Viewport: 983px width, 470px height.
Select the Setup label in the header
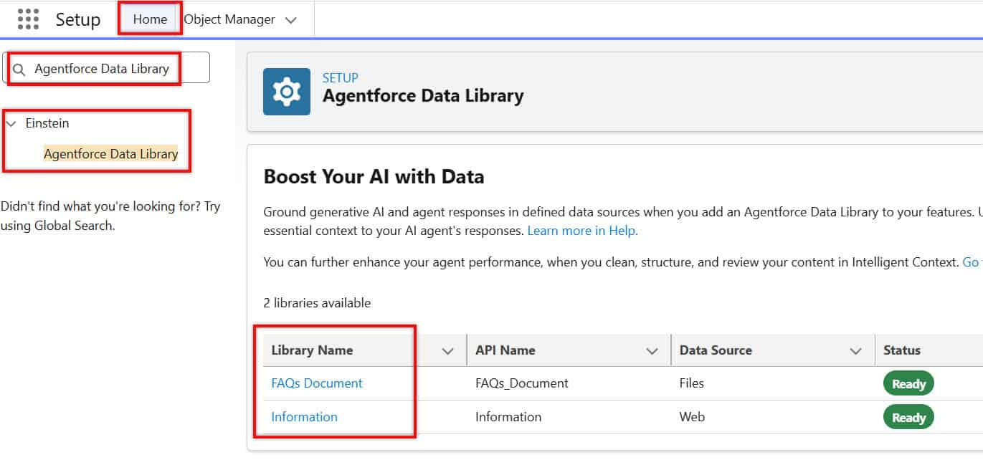(x=77, y=19)
